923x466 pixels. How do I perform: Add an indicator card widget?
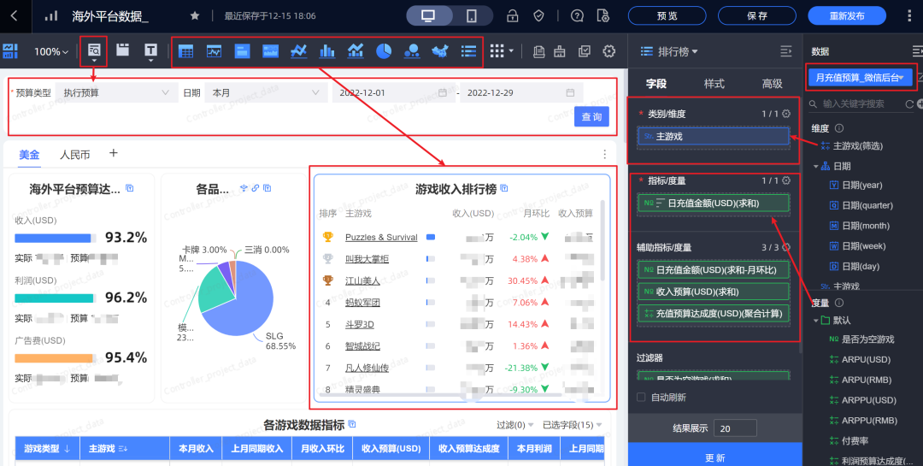[x=242, y=51]
